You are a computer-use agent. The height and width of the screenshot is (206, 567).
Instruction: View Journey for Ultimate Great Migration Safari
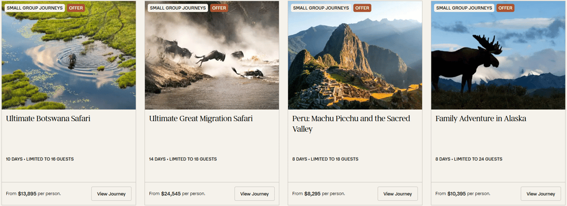coord(255,194)
